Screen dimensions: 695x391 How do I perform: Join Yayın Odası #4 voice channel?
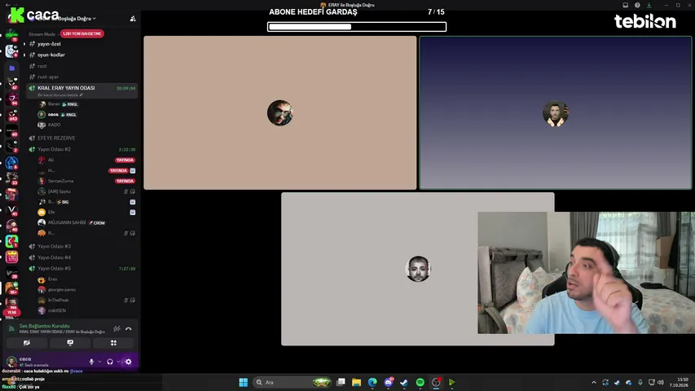coord(54,257)
